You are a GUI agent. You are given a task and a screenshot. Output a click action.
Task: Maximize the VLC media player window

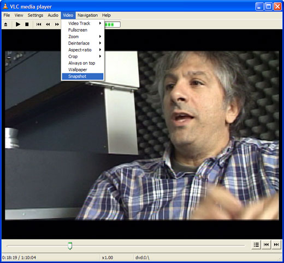(268, 7)
